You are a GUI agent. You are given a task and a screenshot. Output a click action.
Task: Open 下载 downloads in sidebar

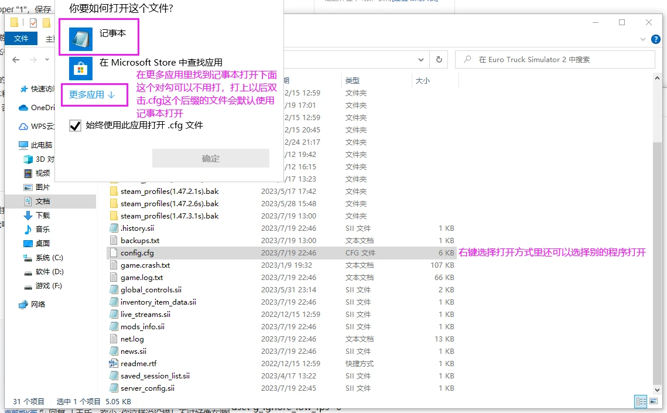click(x=37, y=215)
